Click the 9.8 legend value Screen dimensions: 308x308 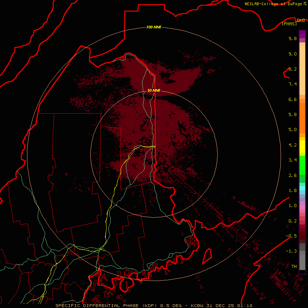[x=293, y=38]
